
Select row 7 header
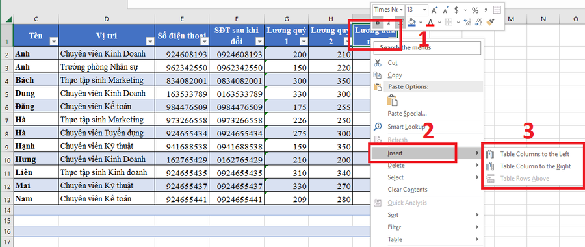click(x=6, y=120)
